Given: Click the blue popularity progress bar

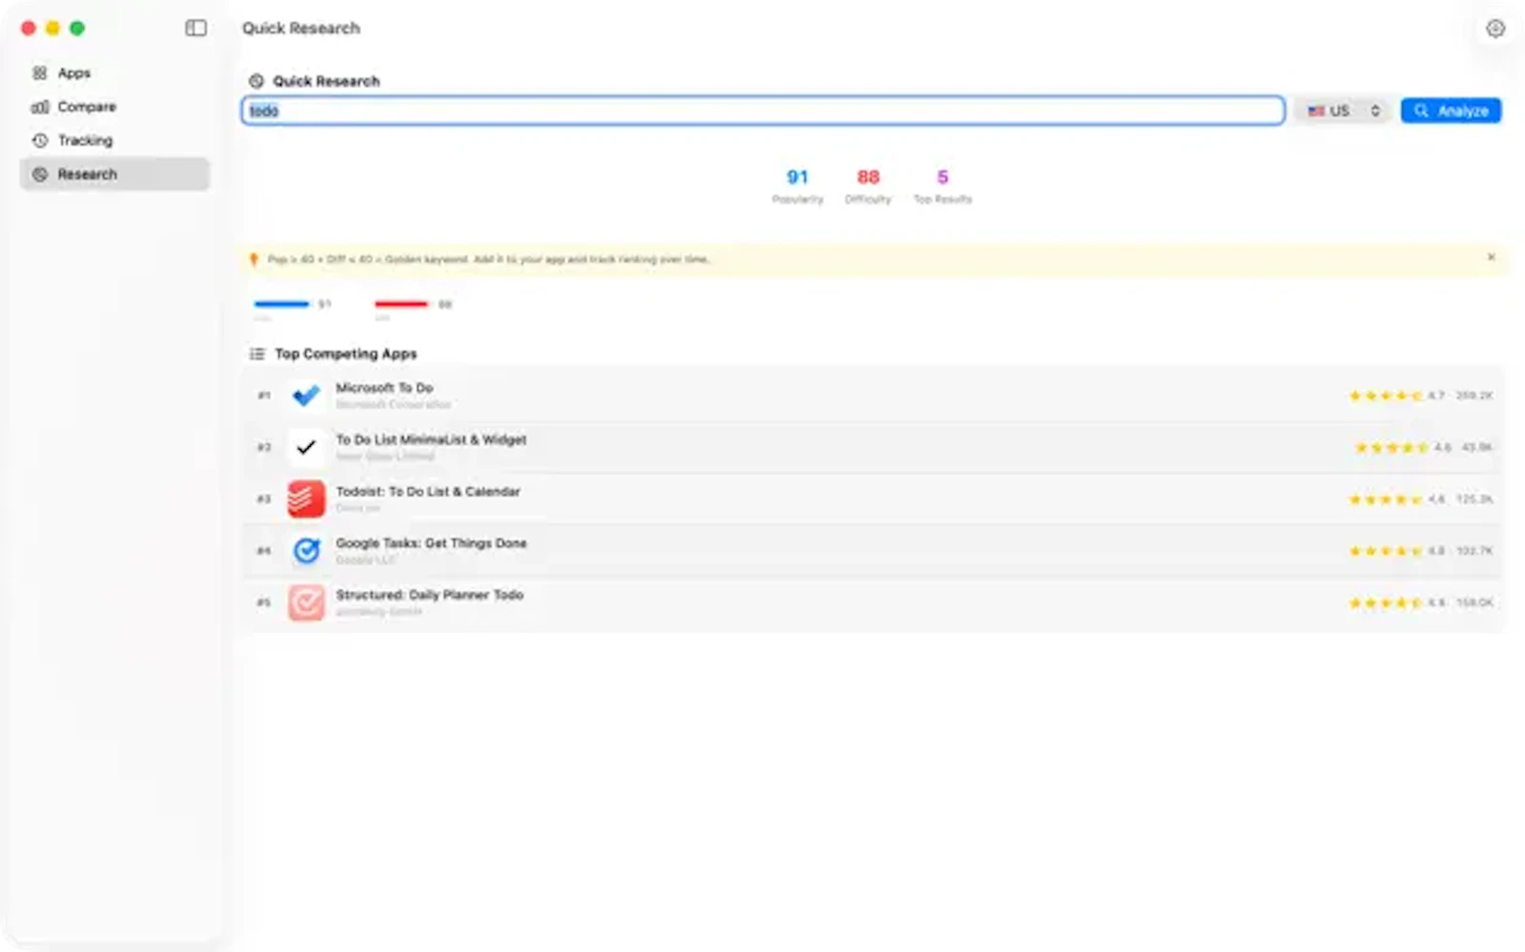Looking at the screenshot, I should coord(282,304).
